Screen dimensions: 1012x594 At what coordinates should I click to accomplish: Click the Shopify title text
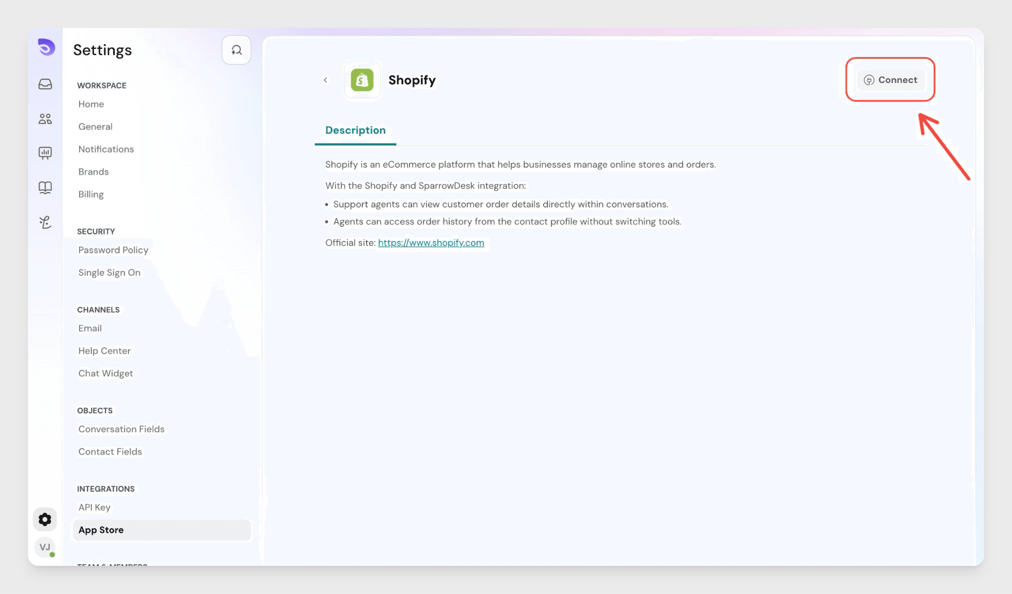[x=412, y=80]
